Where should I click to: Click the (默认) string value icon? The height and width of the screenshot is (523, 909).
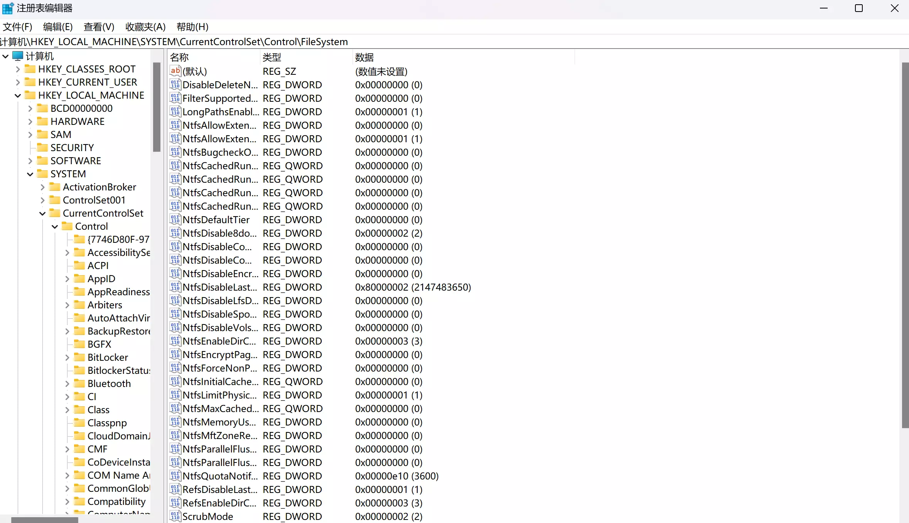pos(175,71)
